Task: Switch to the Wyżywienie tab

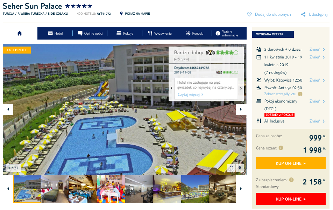Action: point(160,33)
